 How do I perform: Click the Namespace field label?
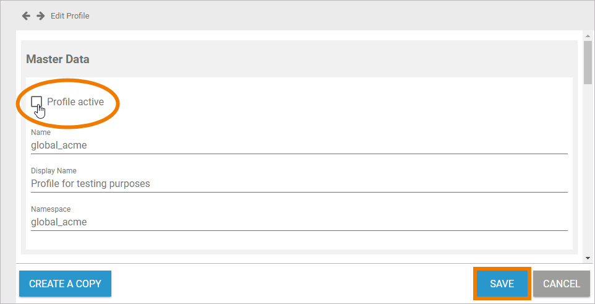[x=51, y=209]
